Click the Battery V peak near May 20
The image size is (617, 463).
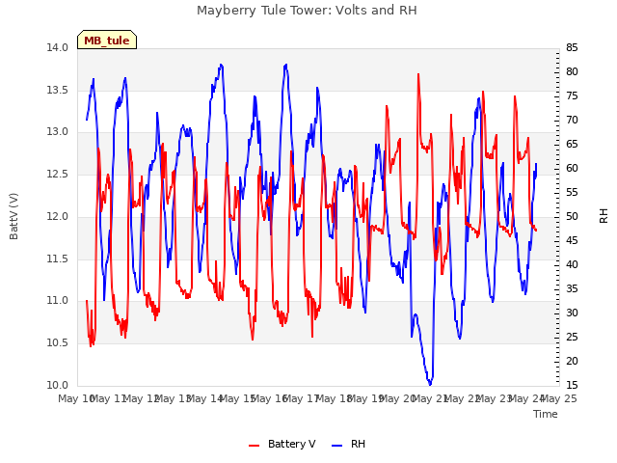(x=418, y=74)
